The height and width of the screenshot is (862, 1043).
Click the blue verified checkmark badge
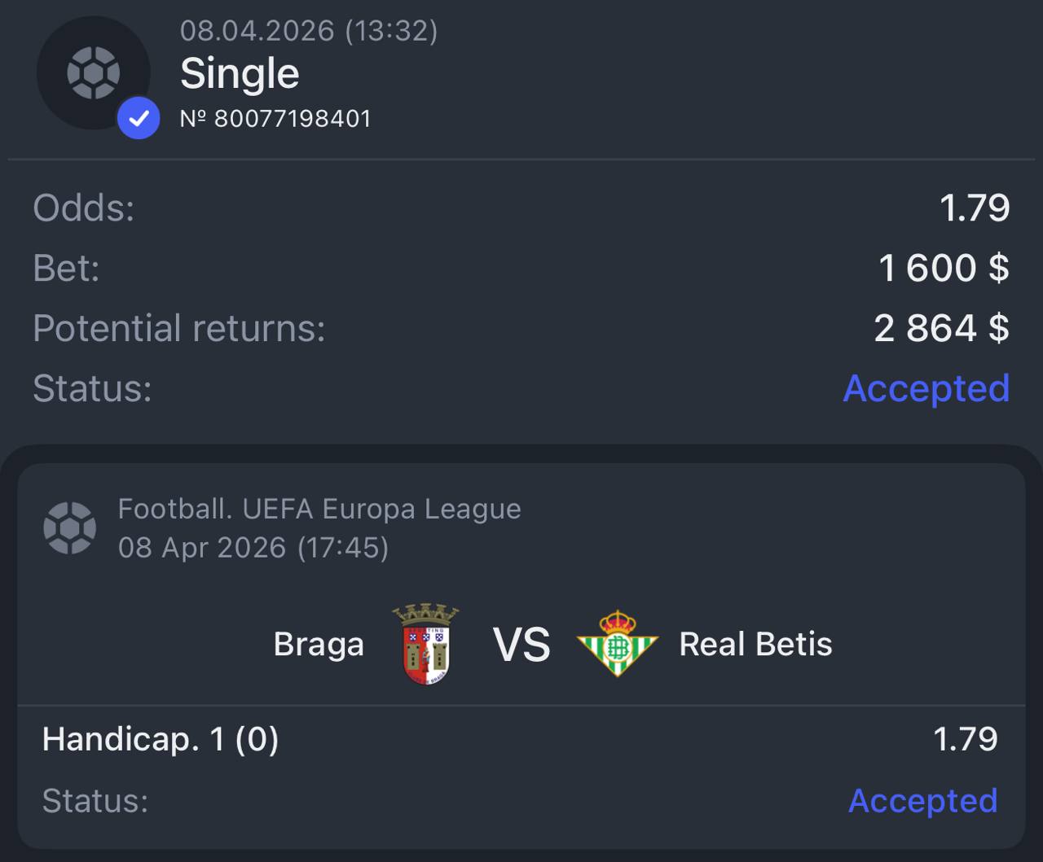(x=139, y=118)
